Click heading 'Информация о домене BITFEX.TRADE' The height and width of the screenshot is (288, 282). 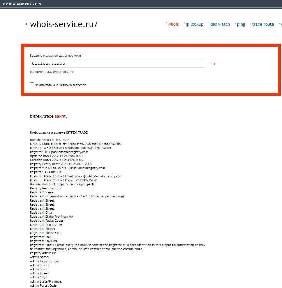click(x=59, y=132)
